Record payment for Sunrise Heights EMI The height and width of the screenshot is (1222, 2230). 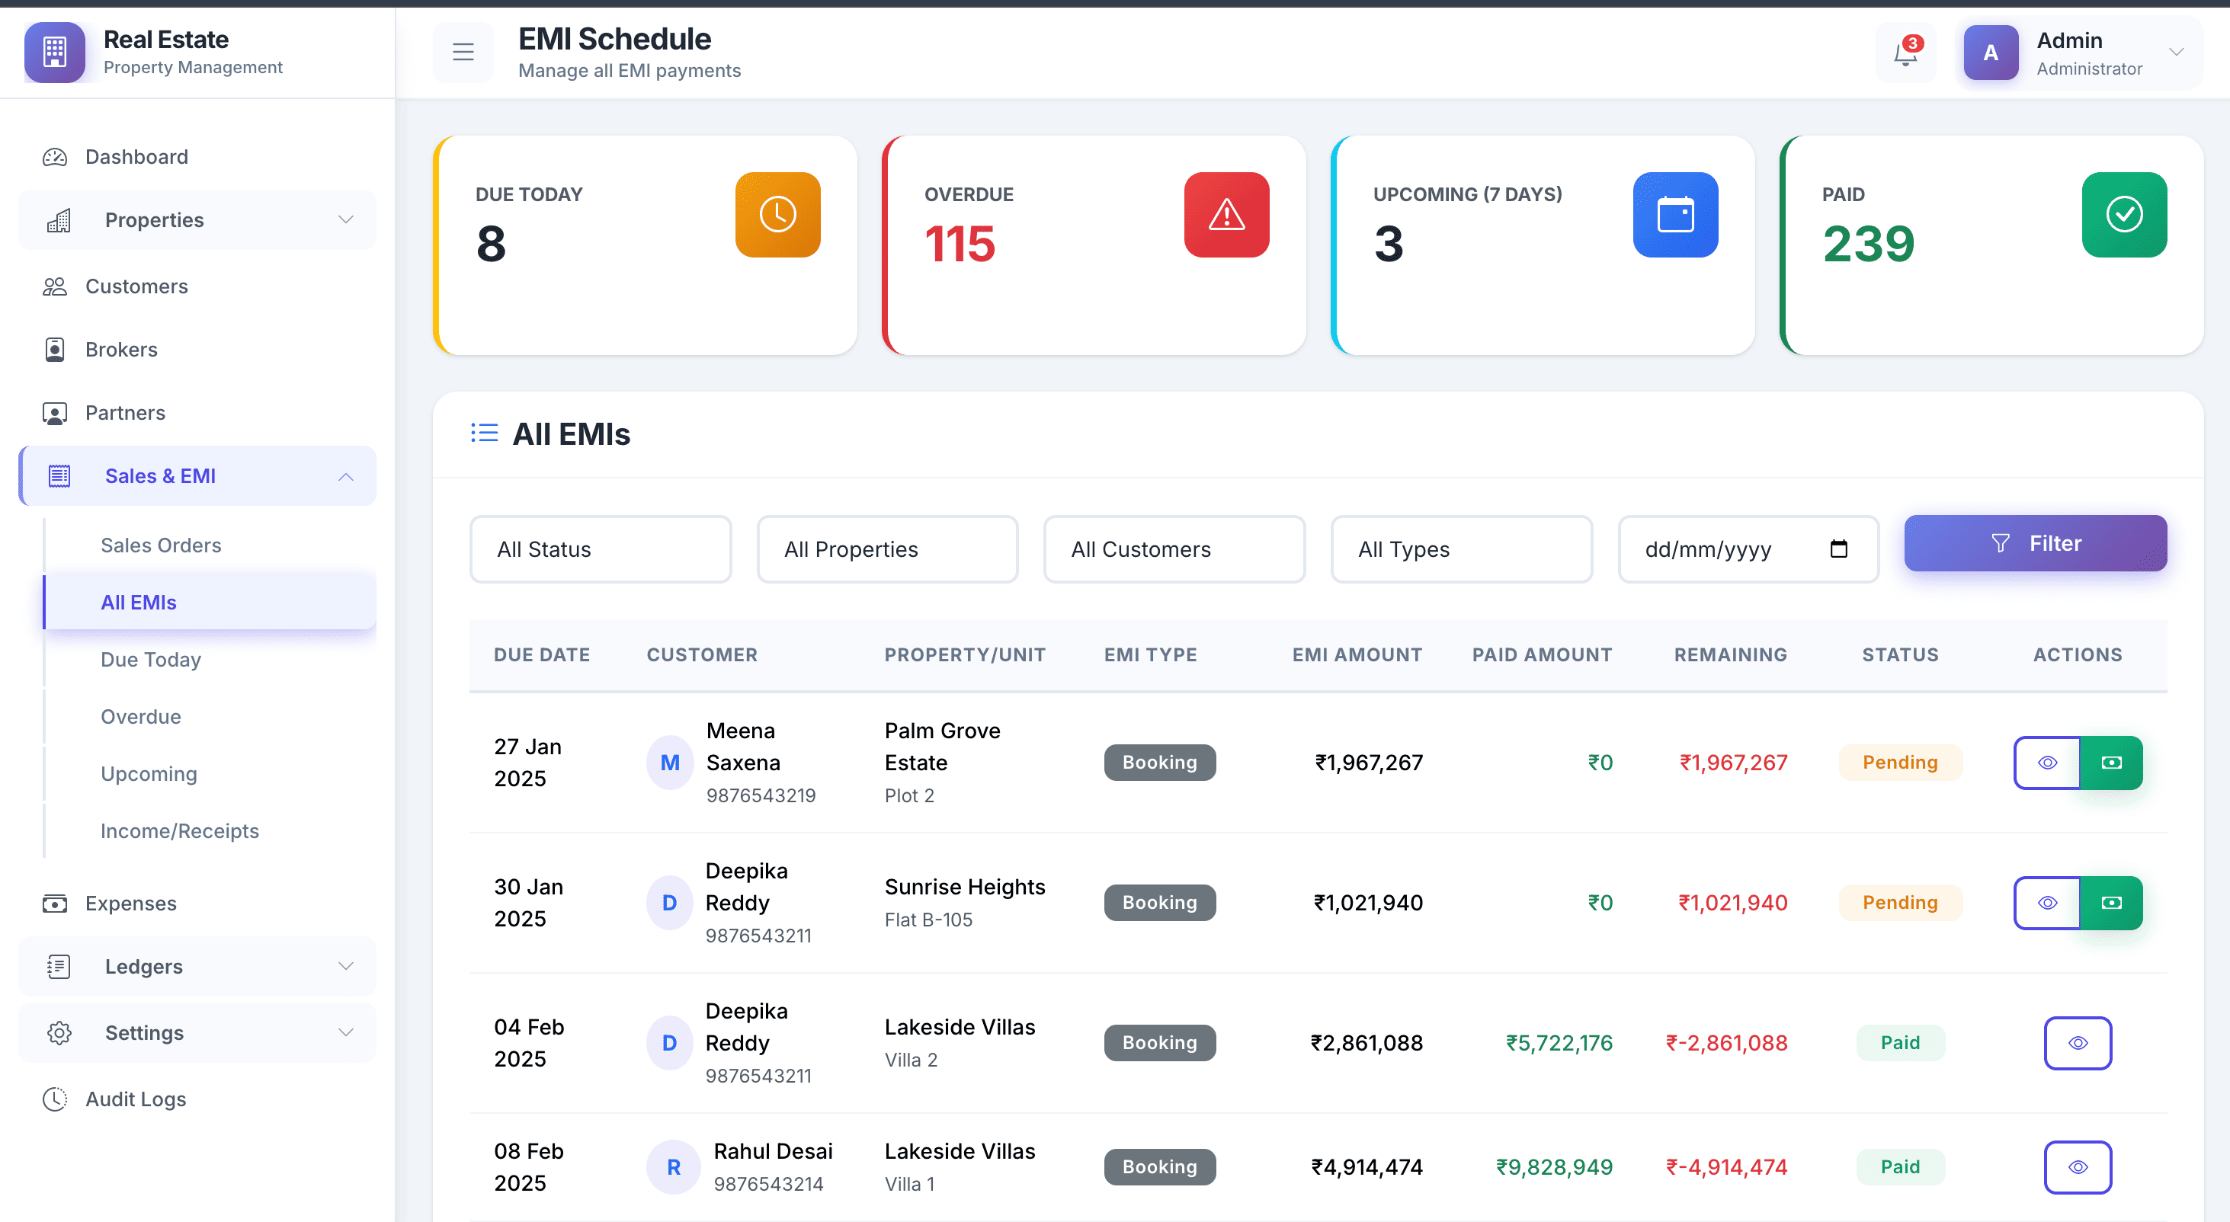(2110, 903)
